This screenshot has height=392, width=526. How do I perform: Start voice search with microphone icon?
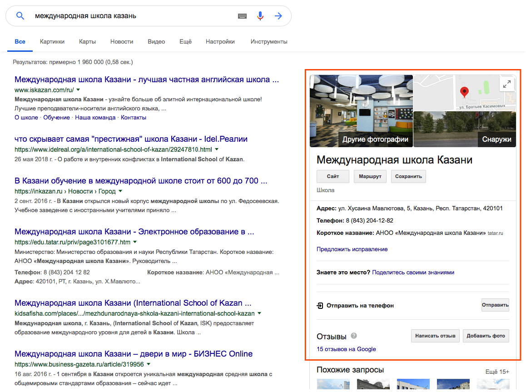tap(260, 16)
